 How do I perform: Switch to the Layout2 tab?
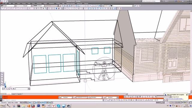point(19,94)
